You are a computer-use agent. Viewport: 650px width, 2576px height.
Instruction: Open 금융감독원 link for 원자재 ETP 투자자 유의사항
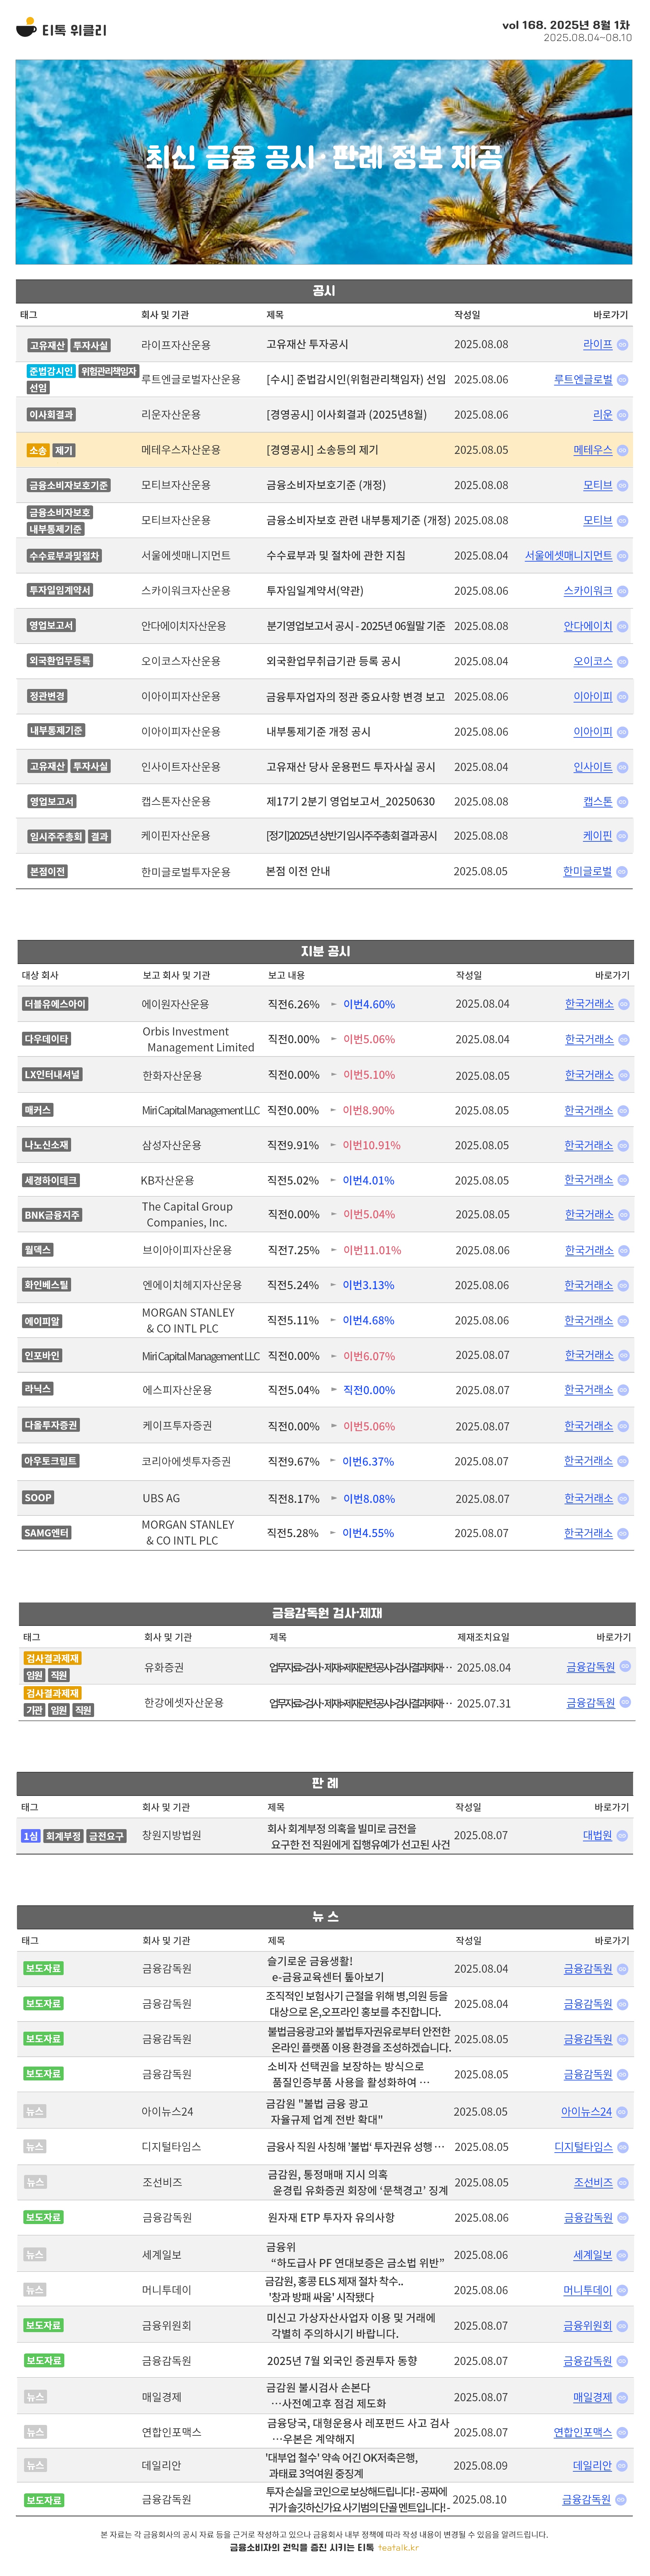[588, 2218]
